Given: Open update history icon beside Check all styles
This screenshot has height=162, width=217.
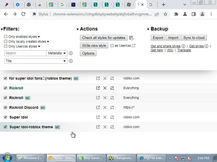Looking at the screenshot, I should pyautogui.click(x=131, y=38).
